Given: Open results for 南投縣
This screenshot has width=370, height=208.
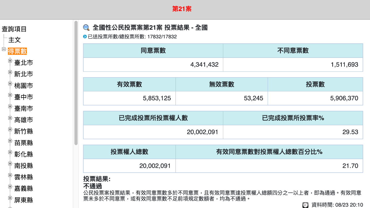Looking at the screenshot, I should click(x=23, y=166).
